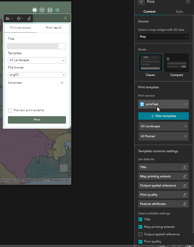Switch to the Print result tab
The height and width of the screenshot is (247, 194).
(53, 28)
